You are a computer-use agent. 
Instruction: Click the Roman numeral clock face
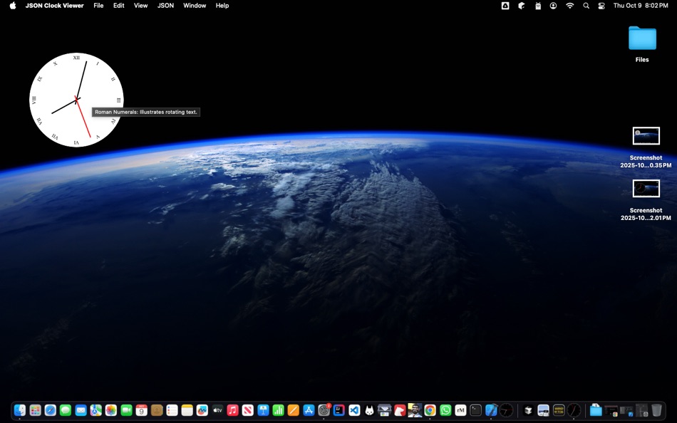coord(76,98)
